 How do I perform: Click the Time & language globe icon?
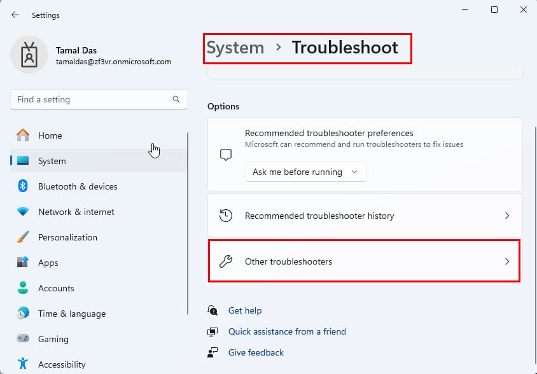click(x=23, y=314)
